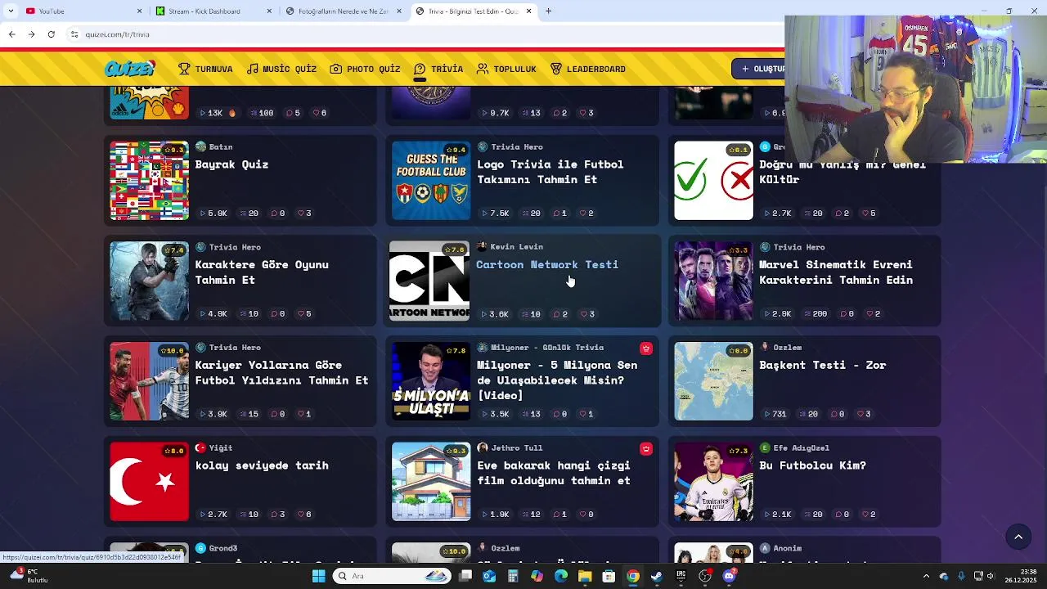Click the red badge on Milyoner card
Image resolution: width=1047 pixels, height=589 pixels.
646,348
